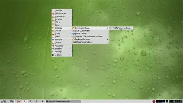Expand the PackageManager submenu arrow
Screen dimensions: 183x103
[108, 39]
